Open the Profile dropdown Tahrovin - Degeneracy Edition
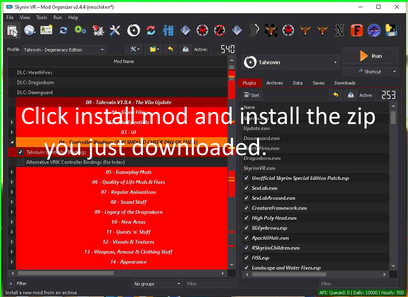This screenshot has height=297, width=408. (x=64, y=49)
